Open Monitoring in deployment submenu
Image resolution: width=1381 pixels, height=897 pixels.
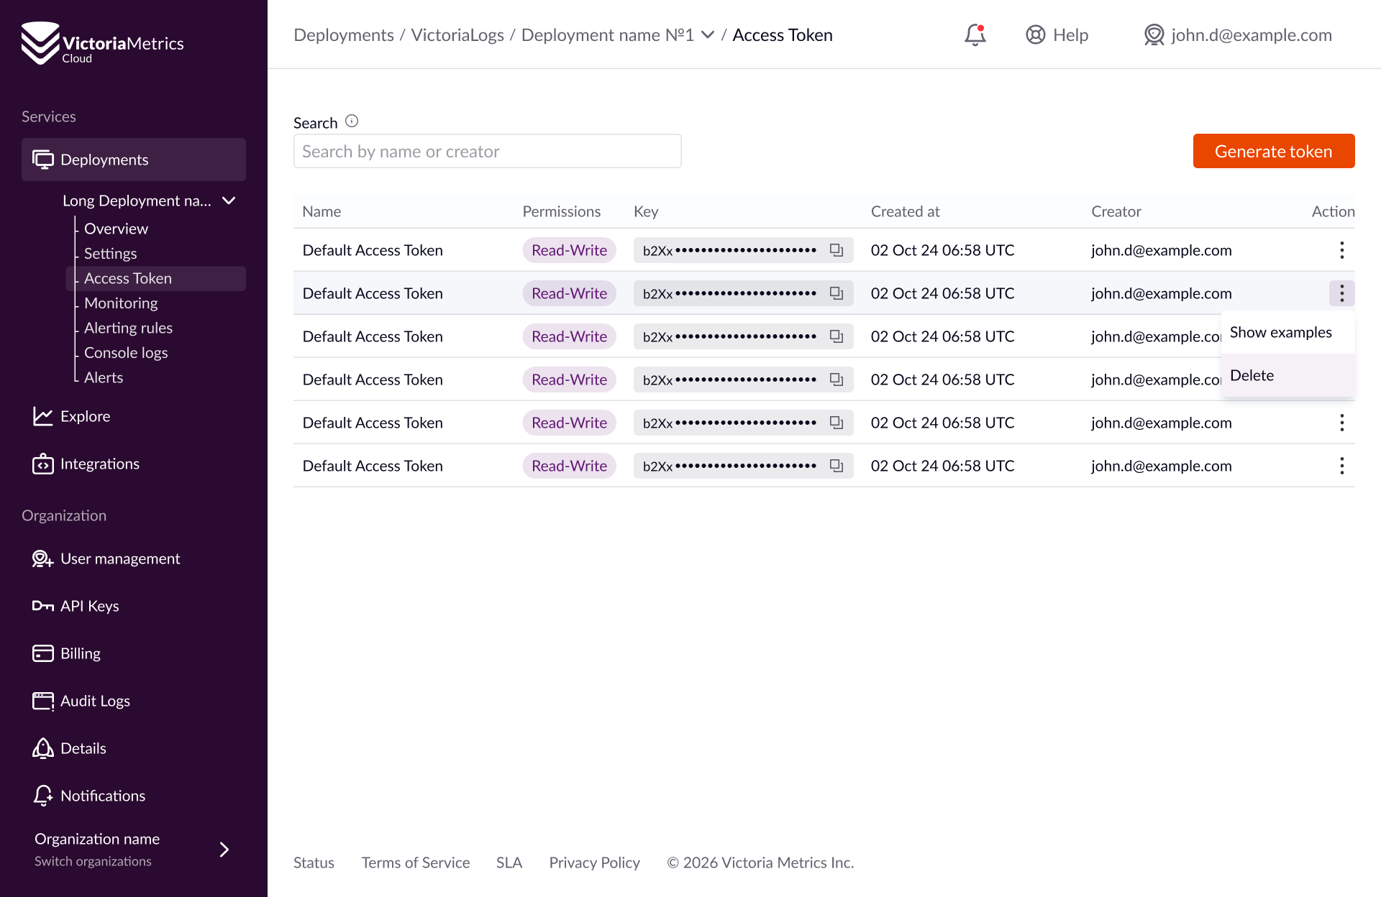click(121, 303)
